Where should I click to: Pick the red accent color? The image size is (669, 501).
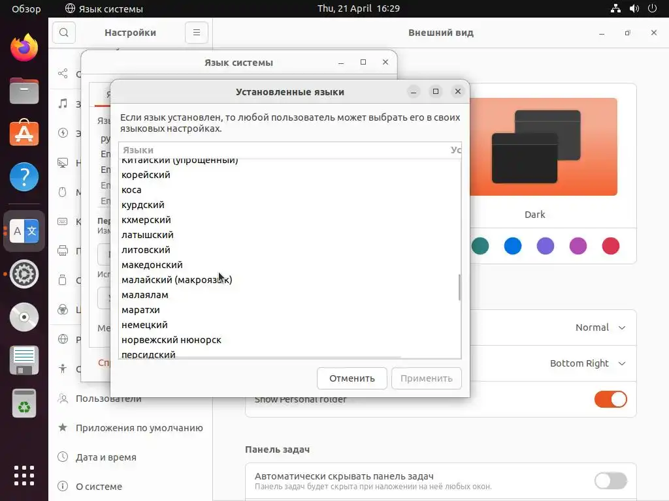611,246
